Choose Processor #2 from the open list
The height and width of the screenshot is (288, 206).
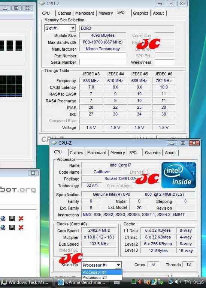coord(102,277)
